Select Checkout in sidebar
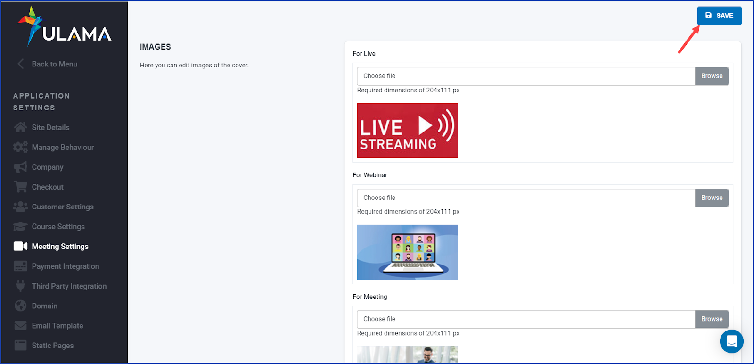 tap(48, 187)
